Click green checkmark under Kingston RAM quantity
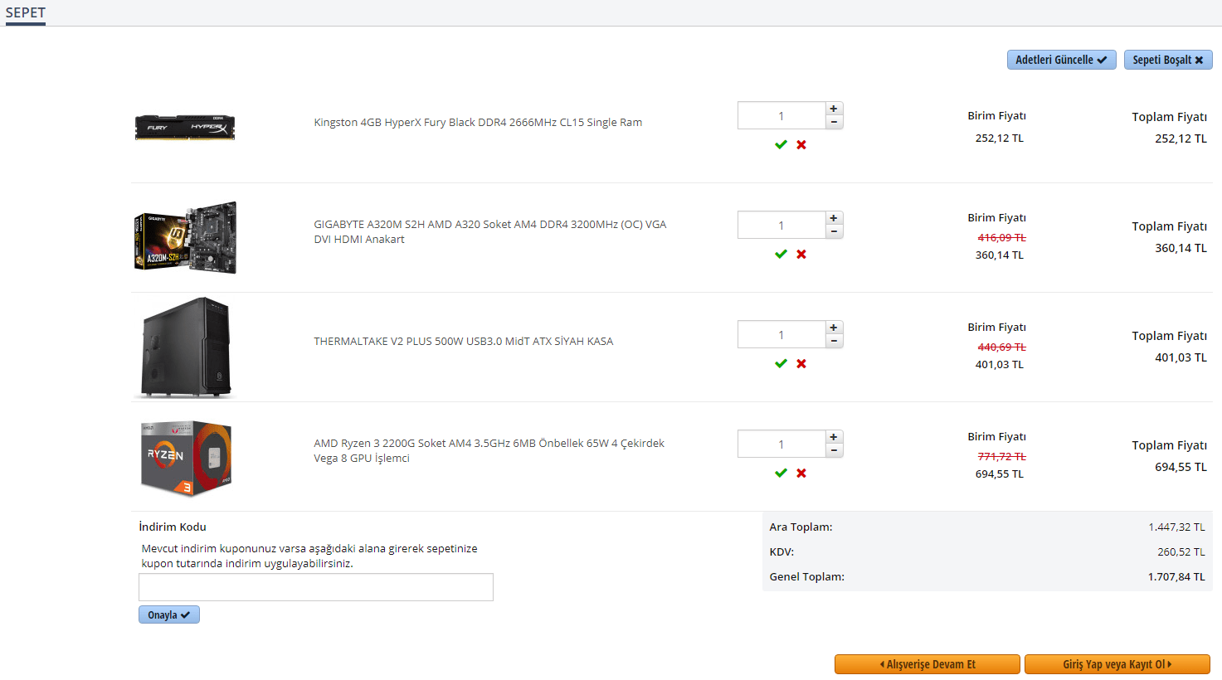 [x=781, y=144]
